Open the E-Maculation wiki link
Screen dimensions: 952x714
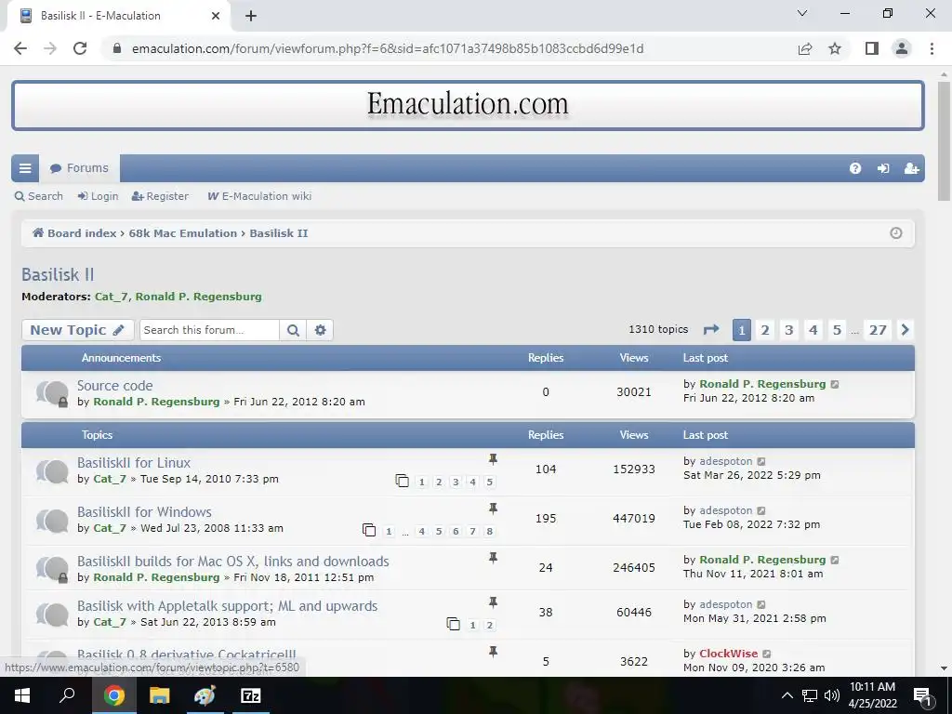point(260,196)
